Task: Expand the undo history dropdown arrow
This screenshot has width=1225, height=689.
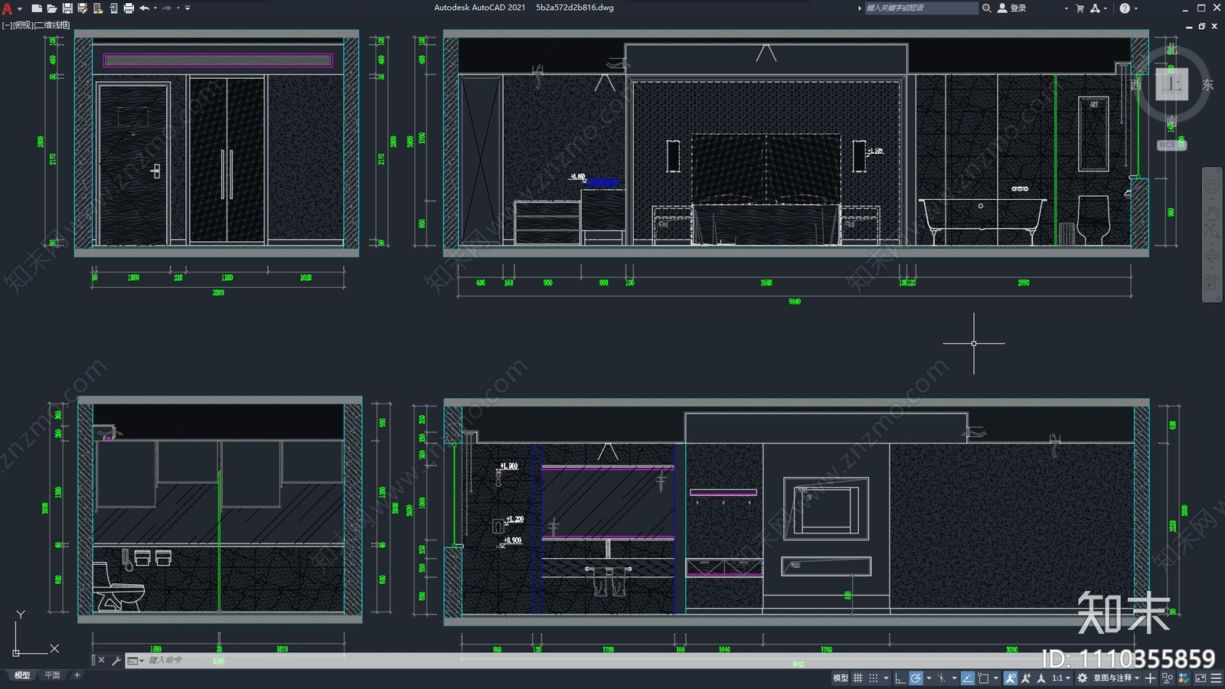Action: point(155,8)
